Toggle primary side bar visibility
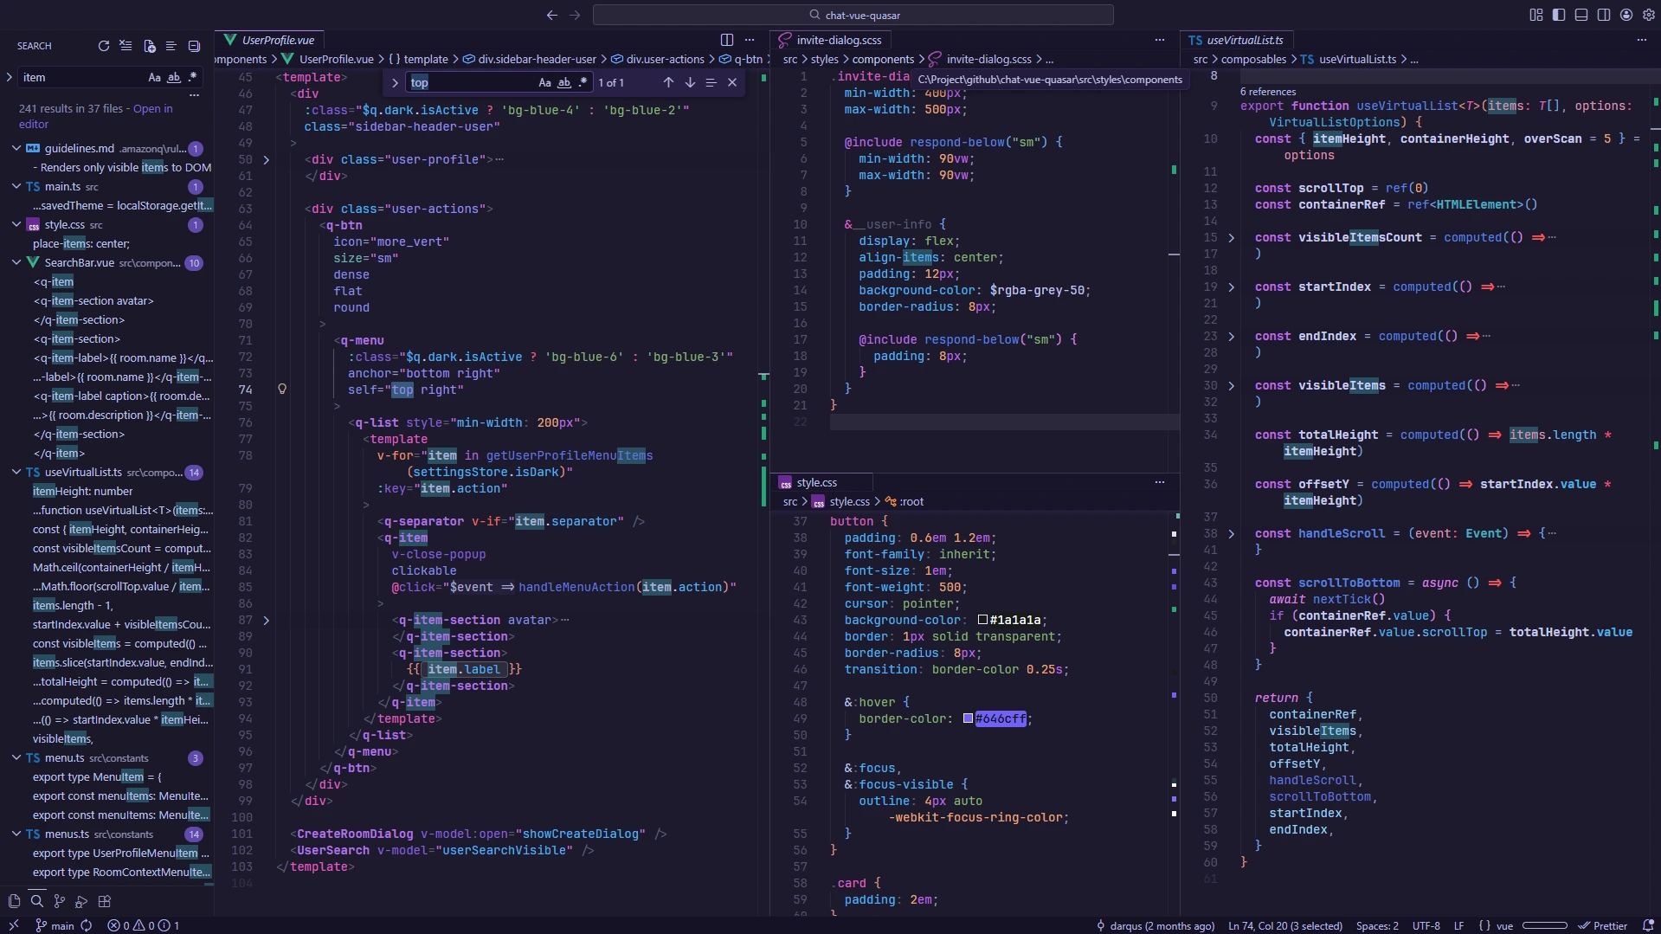The image size is (1661, 934). click(x=1559, y=15)
